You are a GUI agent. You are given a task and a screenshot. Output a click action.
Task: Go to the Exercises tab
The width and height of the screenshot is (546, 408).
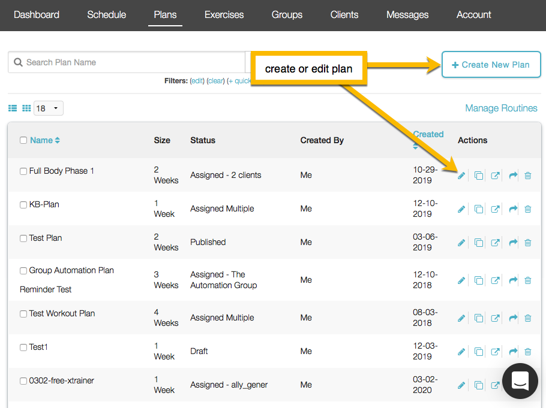point(224,14)
